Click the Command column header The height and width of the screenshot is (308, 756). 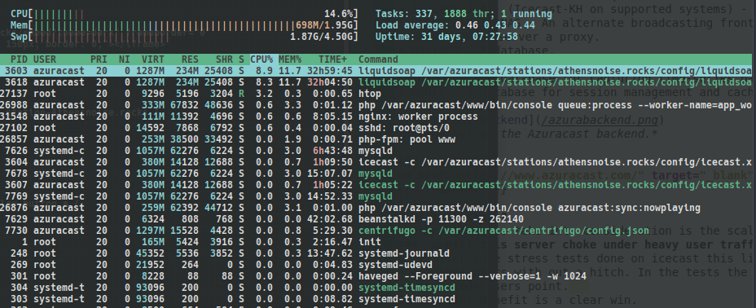[x=378, y=59]
